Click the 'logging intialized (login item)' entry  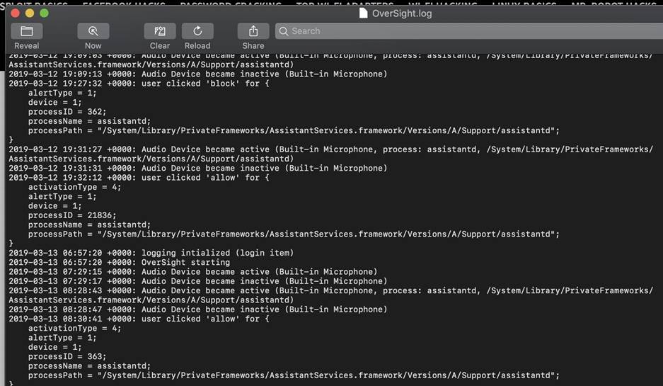[151, 253]
